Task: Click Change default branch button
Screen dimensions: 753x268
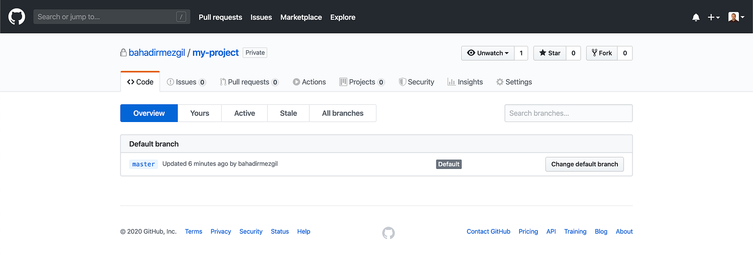Action: coord(585,164)
